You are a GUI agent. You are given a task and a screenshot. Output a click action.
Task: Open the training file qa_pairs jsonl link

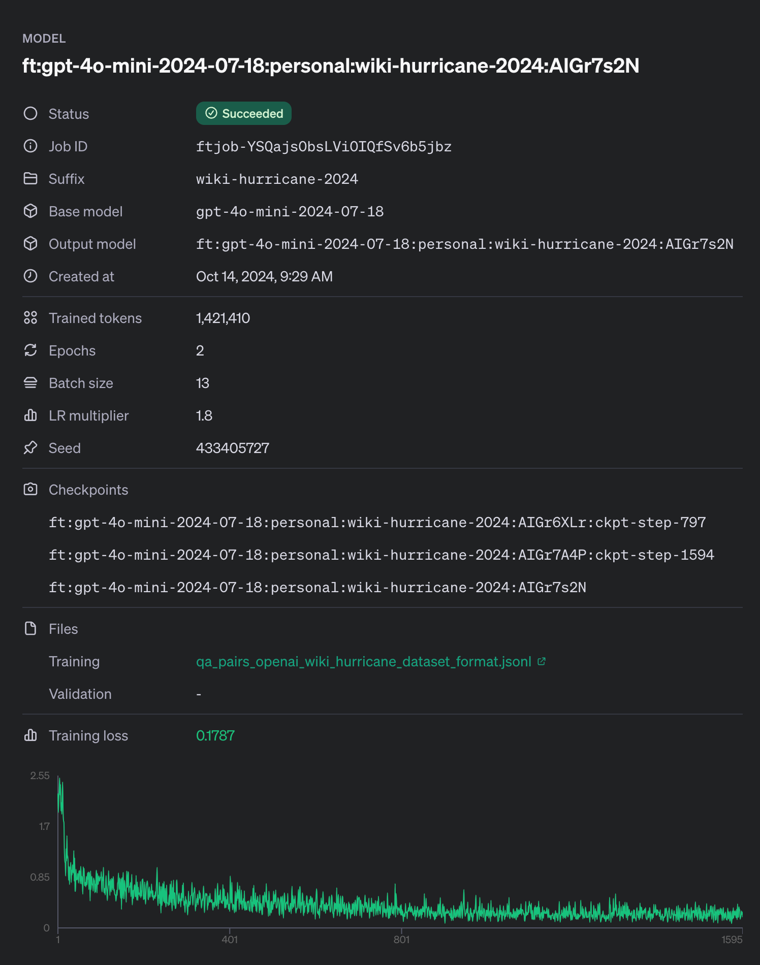pos(363,662)
